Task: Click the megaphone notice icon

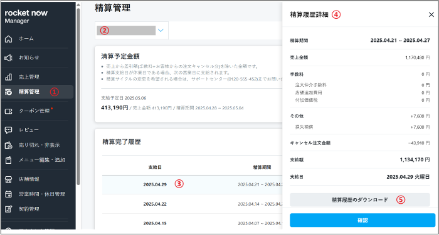Action: point(8,57)
